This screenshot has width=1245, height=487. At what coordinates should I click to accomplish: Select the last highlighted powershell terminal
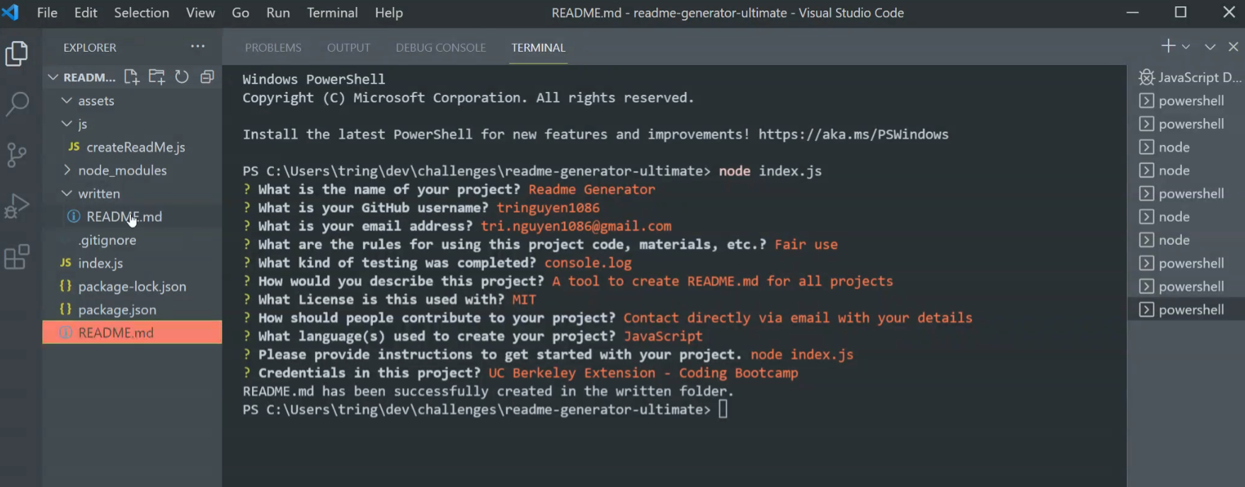click(1186, 309)
